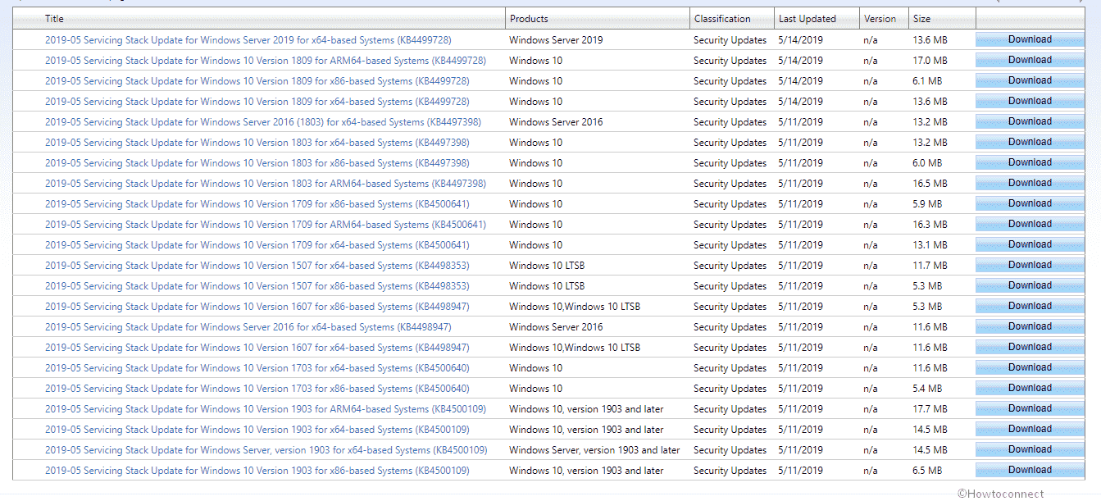Viewport: 1101px width, 501px height.
Task: Open Windows 10 Version 1803 x64 KB4497398 link
Action: click(x=257, y=143)
